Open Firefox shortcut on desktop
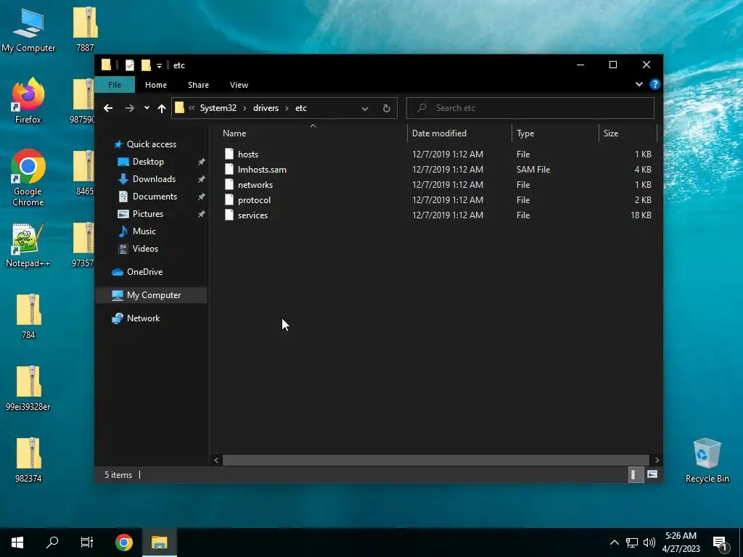Image resolution: width=743 pixels, height=557 pixels. (x=28, y=101)
